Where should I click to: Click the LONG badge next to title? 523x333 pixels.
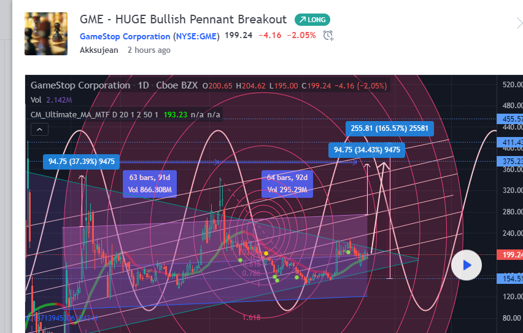[x=312, y=20]
